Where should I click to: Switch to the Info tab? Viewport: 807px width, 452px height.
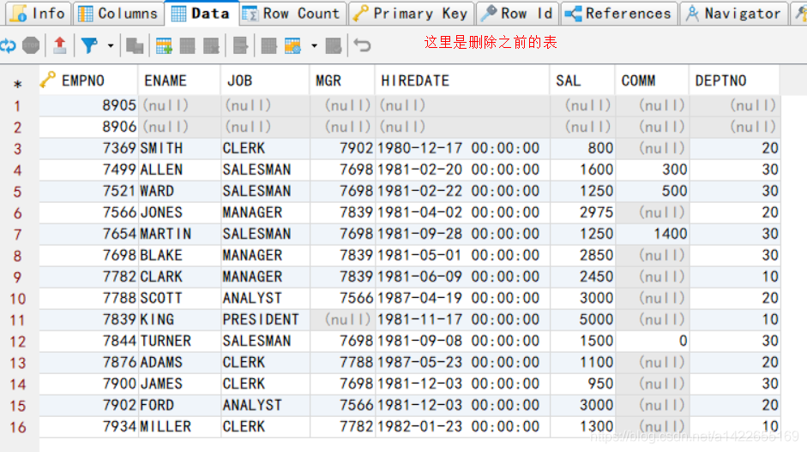click(x=39, y=14)
